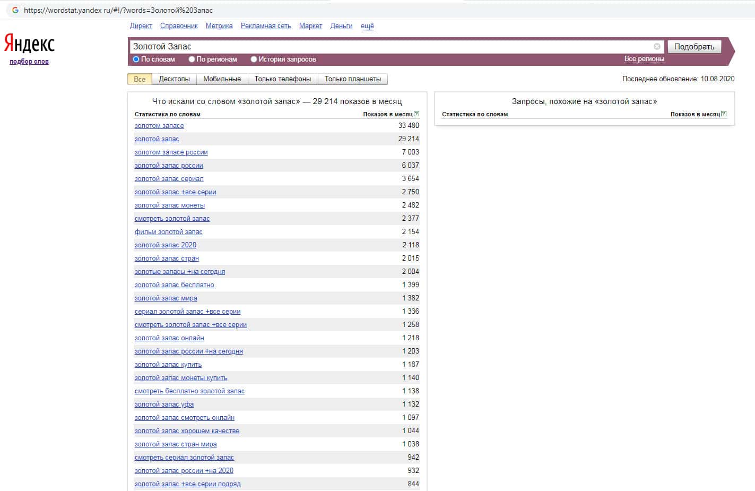
Task: Open the 'Все регионы' region selector
Action: [644, 59]
